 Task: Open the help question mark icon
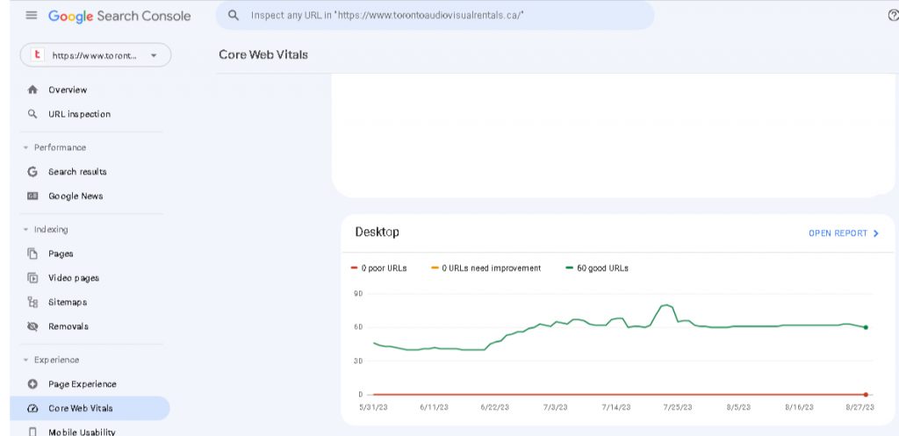(x=893, y=16)
